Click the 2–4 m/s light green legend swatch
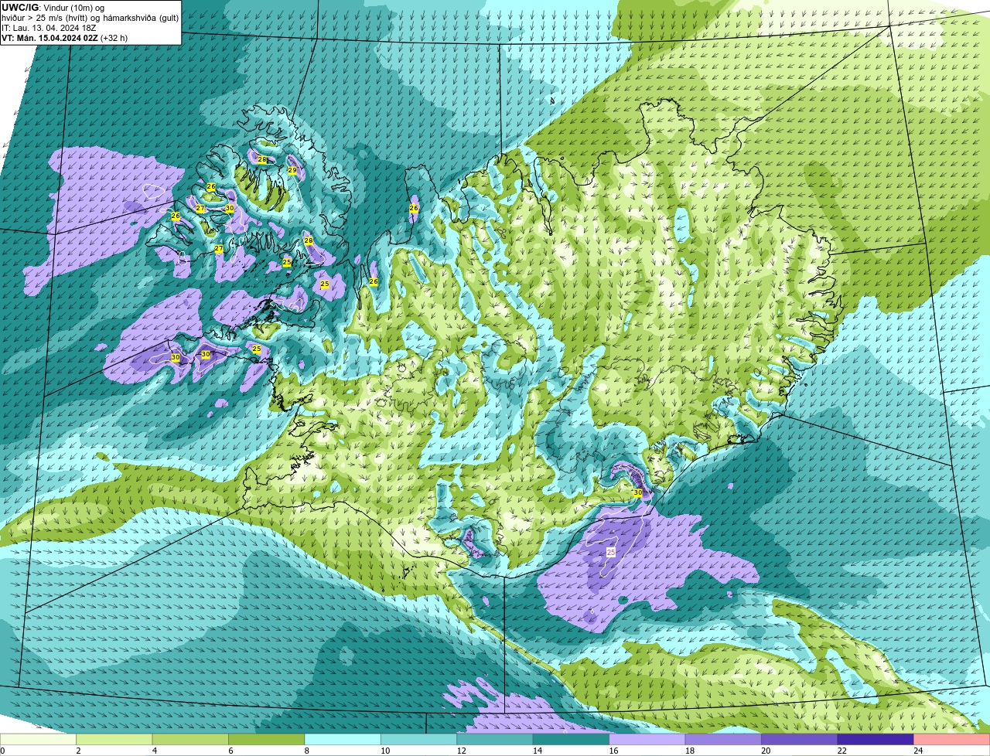The image size is (990, 756). pyautogui.click(x=114, y=739)
